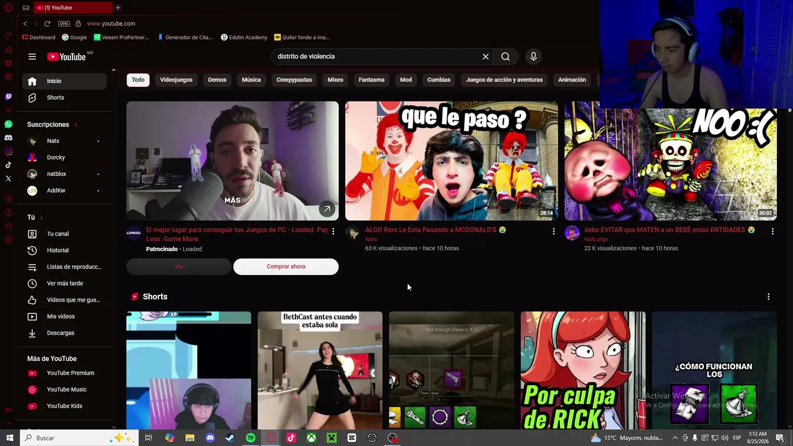The height and width of the screenshot is (446, 793).
Task: Open Shorts from the left sidebar
Action: coord(64,97)
